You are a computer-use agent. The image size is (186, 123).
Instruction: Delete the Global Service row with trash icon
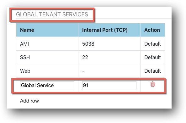[152, 84]
